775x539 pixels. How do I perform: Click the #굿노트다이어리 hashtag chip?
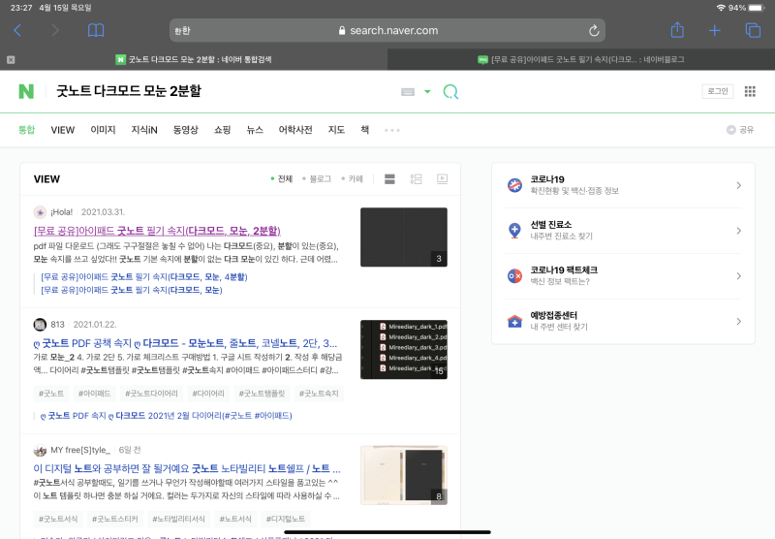click(x=151, y=394)
